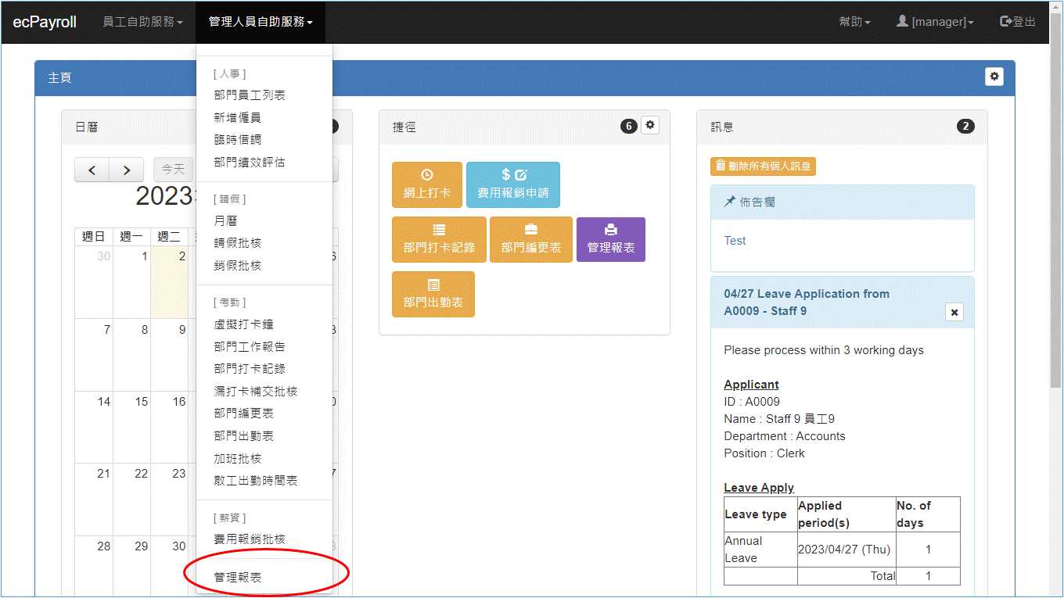Screen dimensions: 1064x598
Task: Open [manager] user dropdown
Action: [935, 22]
